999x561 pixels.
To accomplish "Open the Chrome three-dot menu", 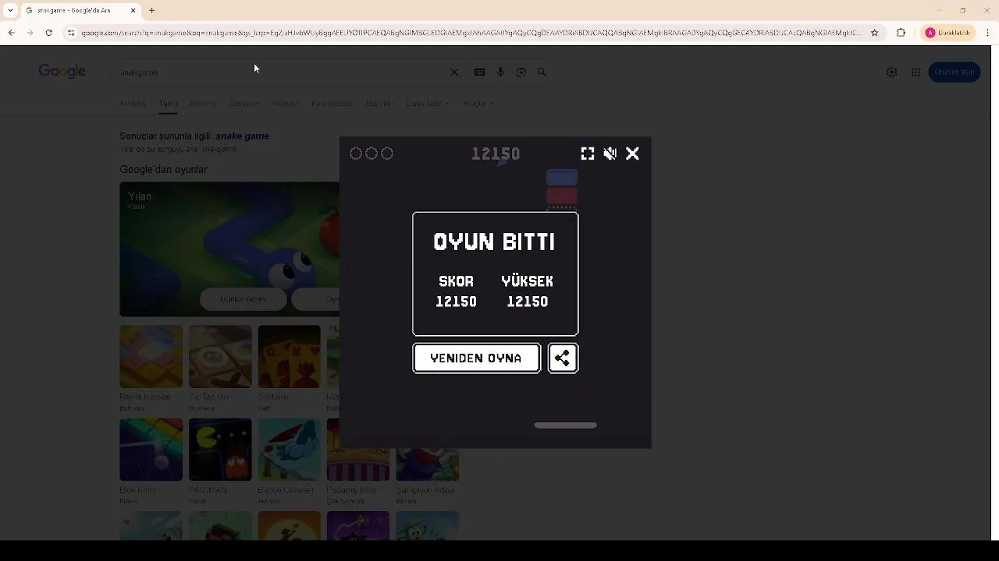I will coord(988,33).
